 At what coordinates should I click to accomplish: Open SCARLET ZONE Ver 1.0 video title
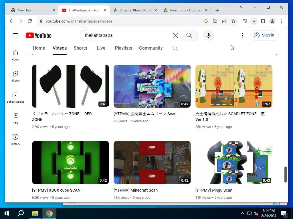click(230, 117)
